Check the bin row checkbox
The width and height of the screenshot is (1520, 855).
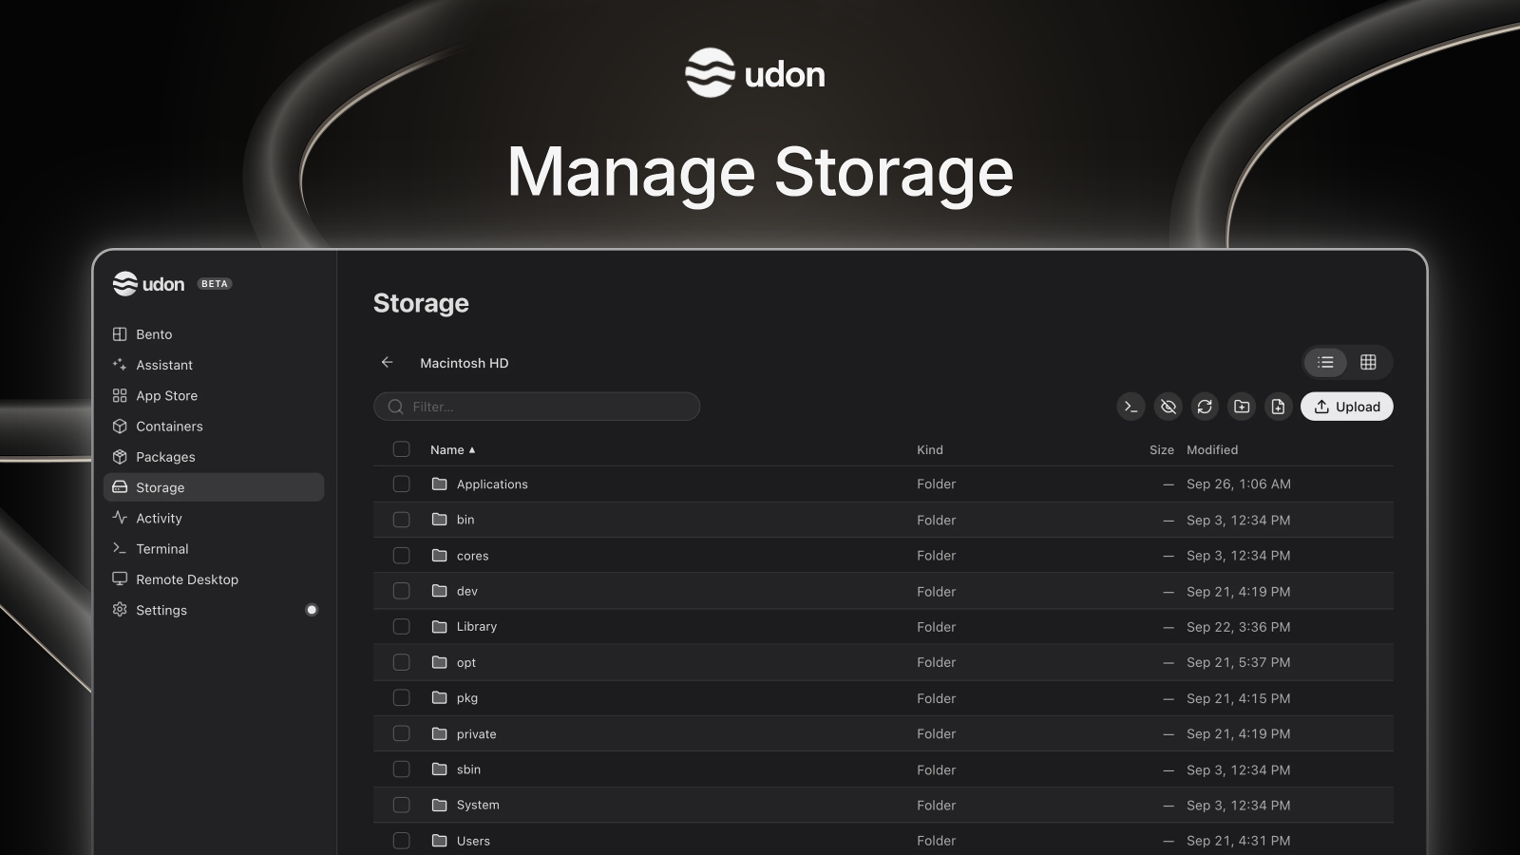(x=402, y=520)
